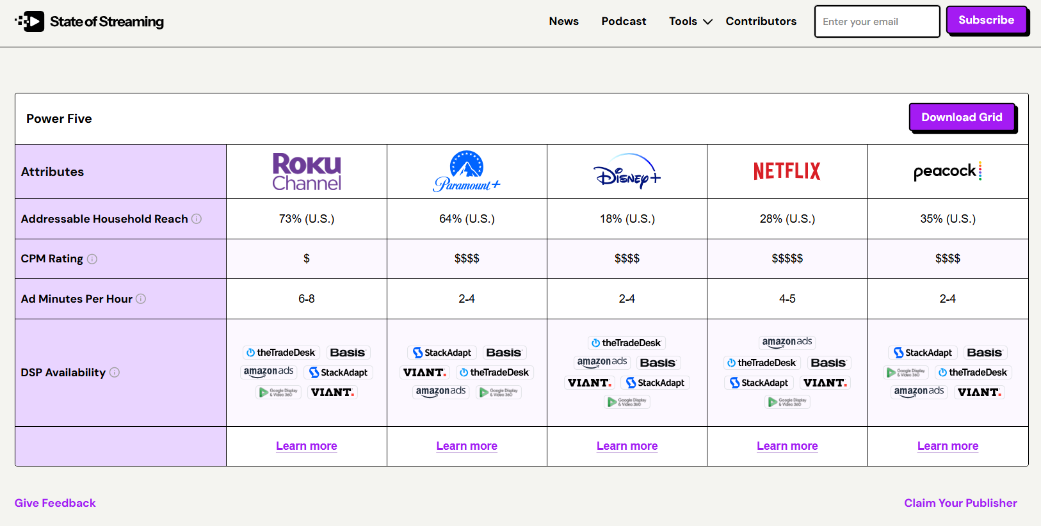Click the Download Grid button

[962, 117]
